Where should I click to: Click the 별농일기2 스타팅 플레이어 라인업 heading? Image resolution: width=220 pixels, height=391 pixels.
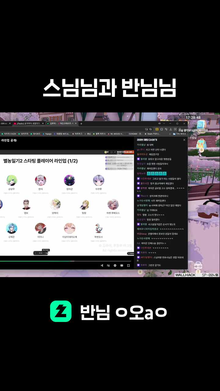(40, 161)
